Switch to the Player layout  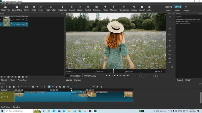point(186,10)
